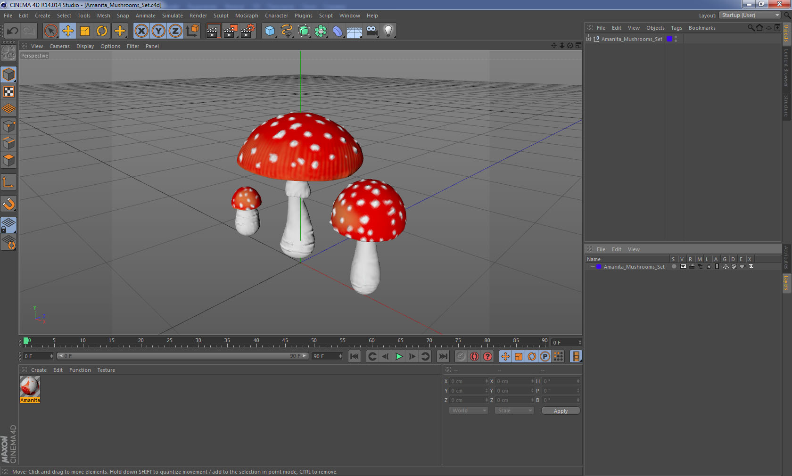Add an Array modeling object
Screen dimensions: 792x476
[321, 31]
